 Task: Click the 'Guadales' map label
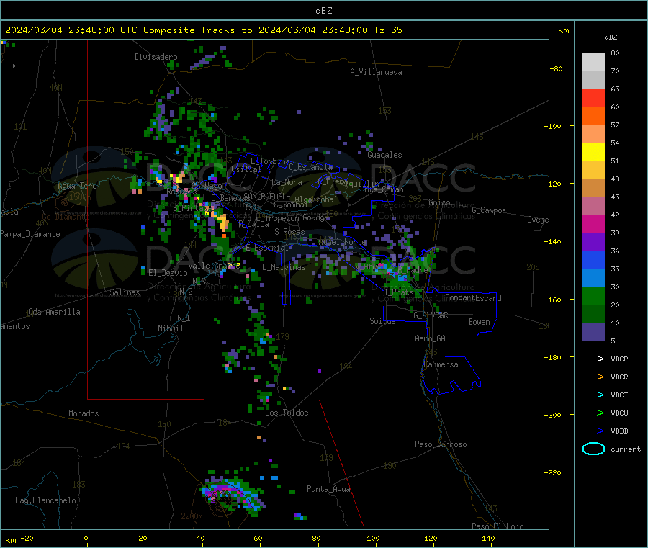pos(384,155)
